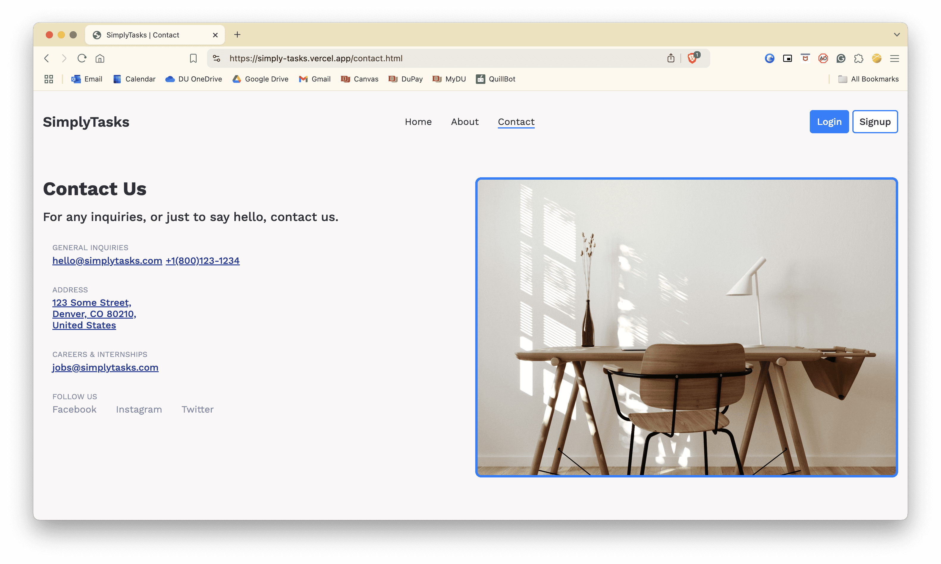This screenshot has height=564, width=941.
Task: Open the DU OneDrive bookmark
Action: (193, 79)
